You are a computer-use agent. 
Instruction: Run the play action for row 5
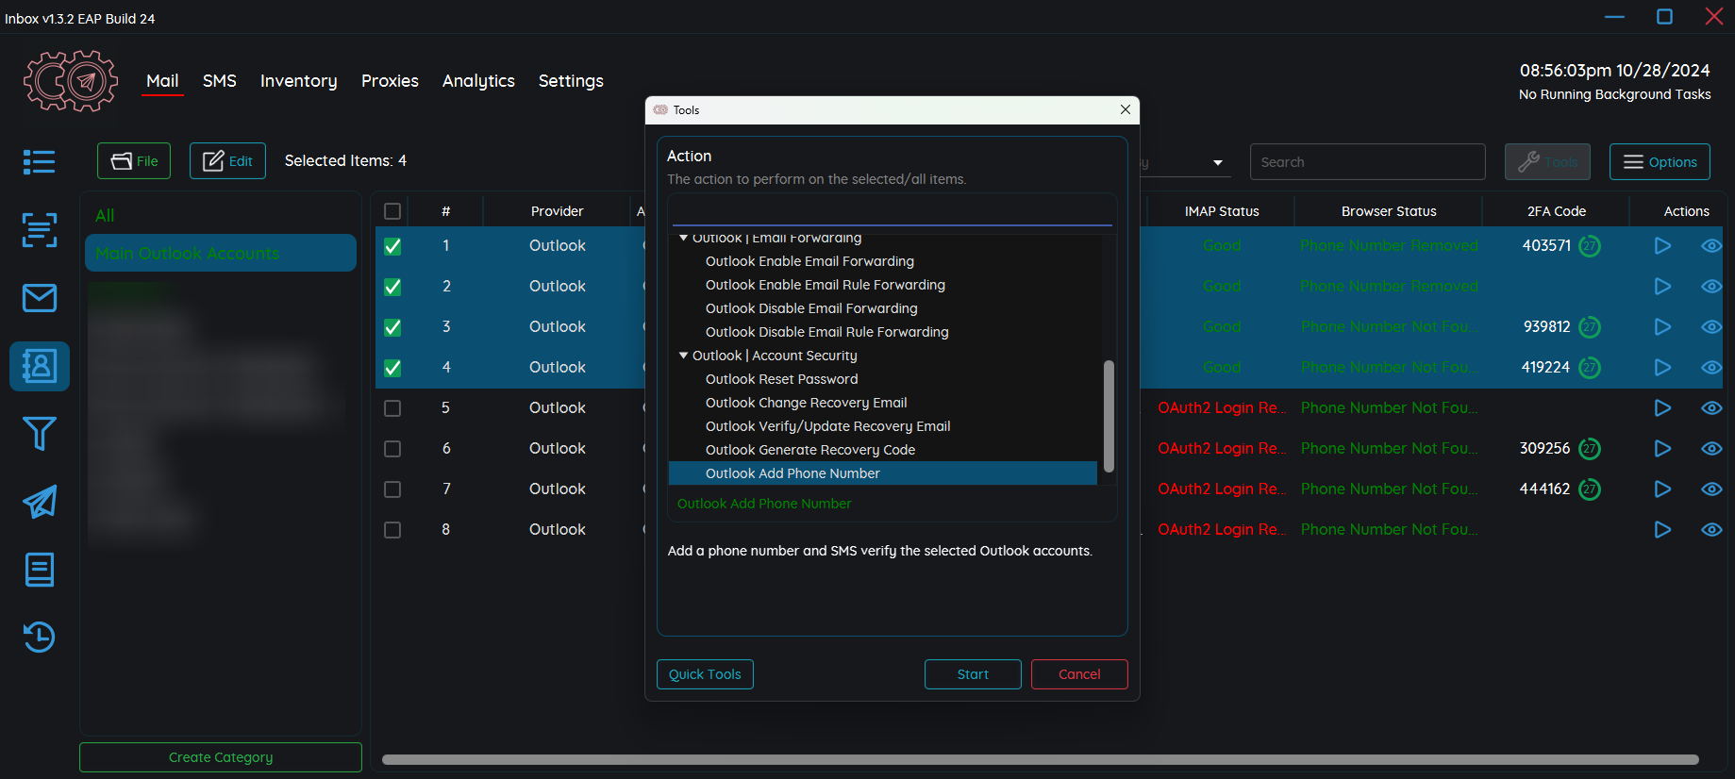pos(1662,408)
